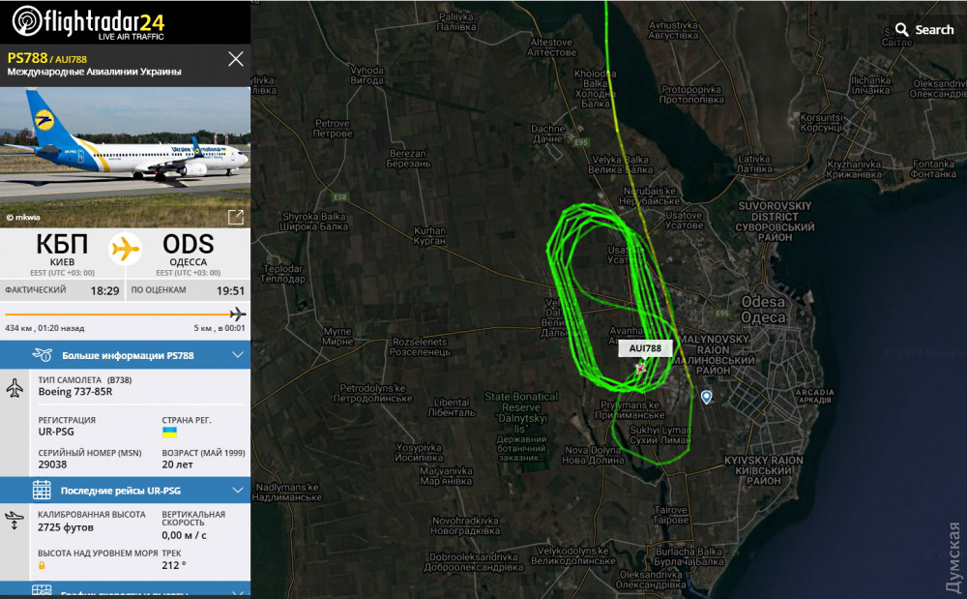Click the blue location pin marker
This screenshot has height=599, width=967.
pyautogui.click(x=706, y=397)
